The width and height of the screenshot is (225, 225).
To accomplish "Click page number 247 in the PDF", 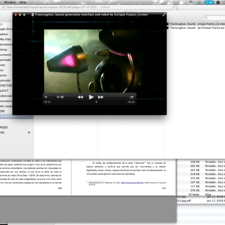I will pos(164,188).
